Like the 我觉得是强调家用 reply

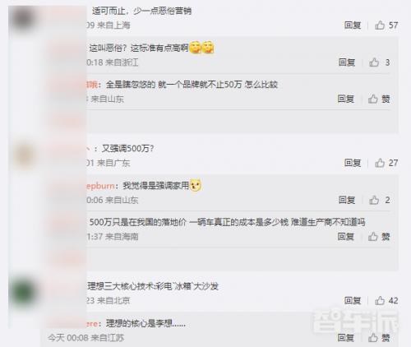380,200
